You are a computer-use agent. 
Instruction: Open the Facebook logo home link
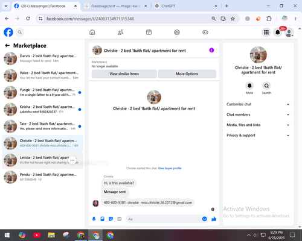coord(8,32)
